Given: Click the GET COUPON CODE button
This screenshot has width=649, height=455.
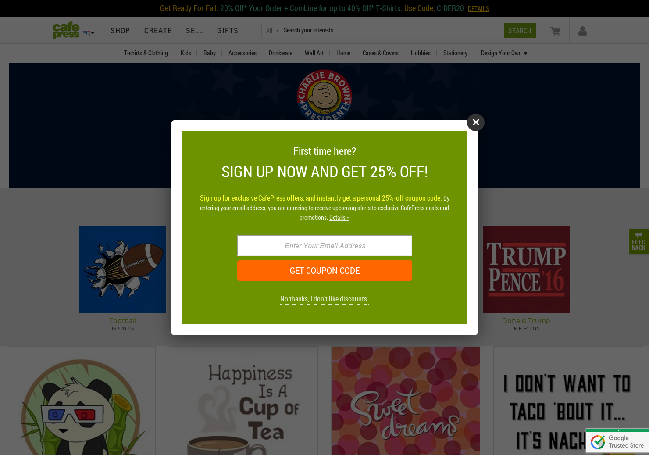Looking at the screenshot, I should pos(324,271).
